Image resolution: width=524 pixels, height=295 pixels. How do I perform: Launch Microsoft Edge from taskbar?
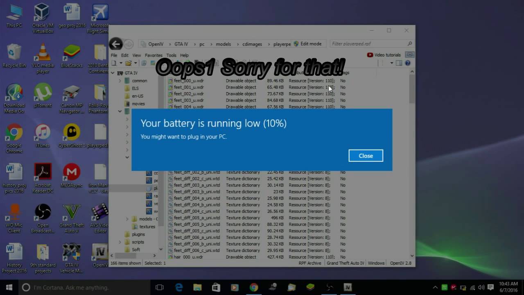179,288
